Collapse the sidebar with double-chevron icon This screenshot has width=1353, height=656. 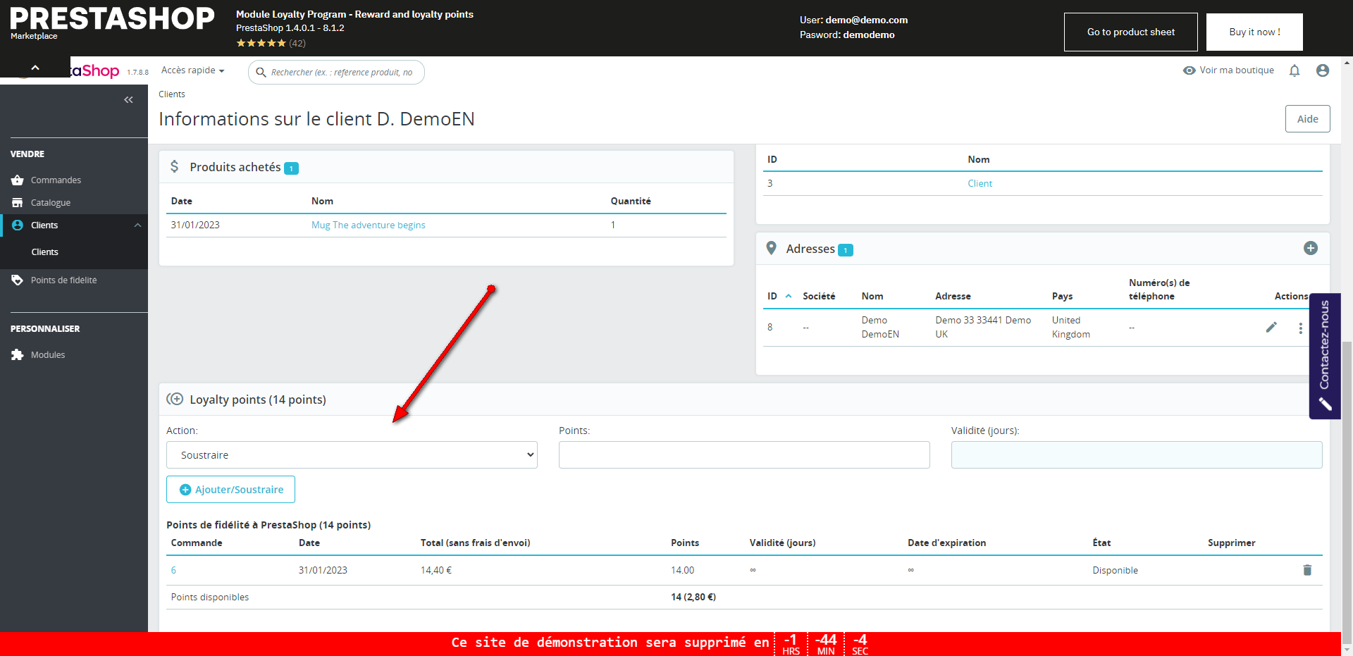pyautogui.click(x=128, y=100)
